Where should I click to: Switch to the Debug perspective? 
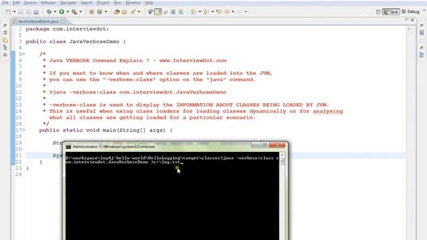coord(411,12)
